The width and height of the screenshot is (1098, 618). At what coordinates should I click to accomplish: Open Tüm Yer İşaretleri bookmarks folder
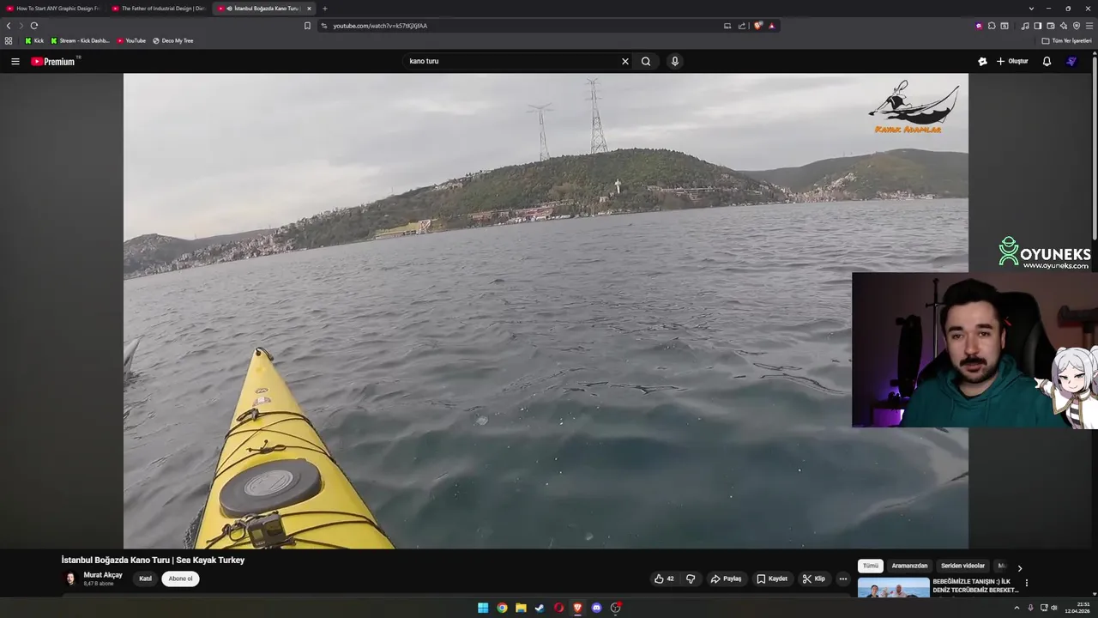[1066, 40]
